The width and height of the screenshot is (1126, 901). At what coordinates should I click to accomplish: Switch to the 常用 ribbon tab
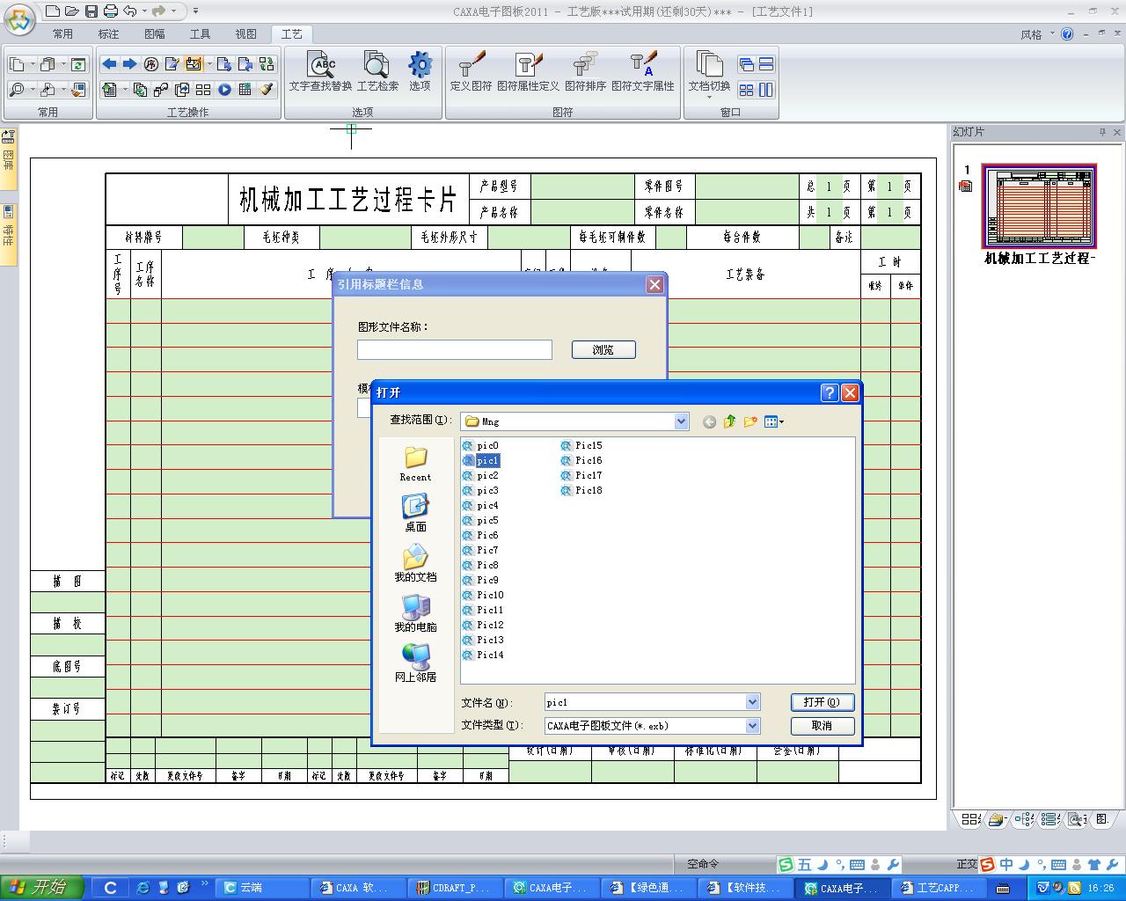pos(62,33)
